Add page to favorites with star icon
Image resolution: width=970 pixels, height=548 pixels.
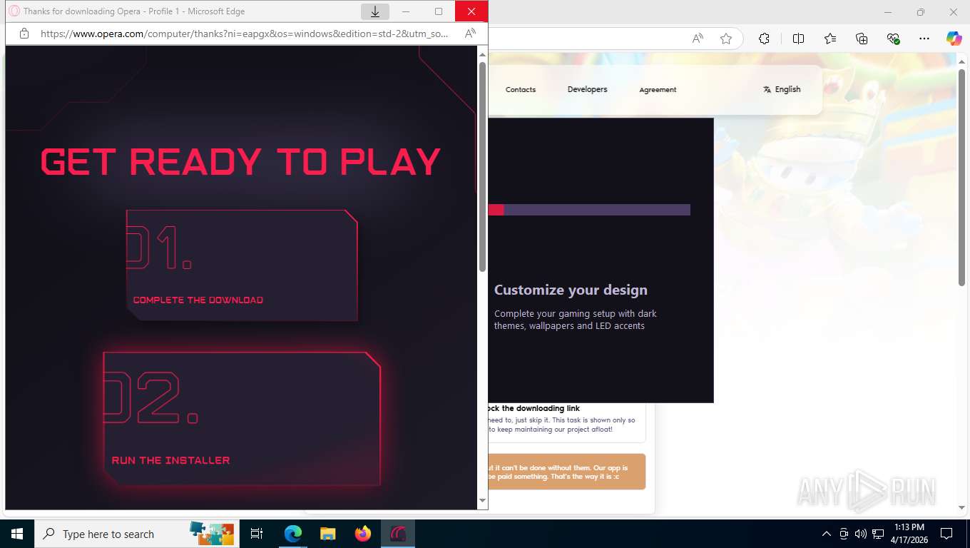(x=726, y=39)
